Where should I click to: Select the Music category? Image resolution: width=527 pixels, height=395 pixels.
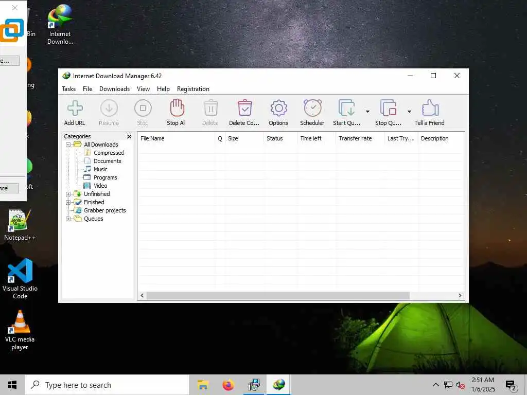[x=100, y=169]
